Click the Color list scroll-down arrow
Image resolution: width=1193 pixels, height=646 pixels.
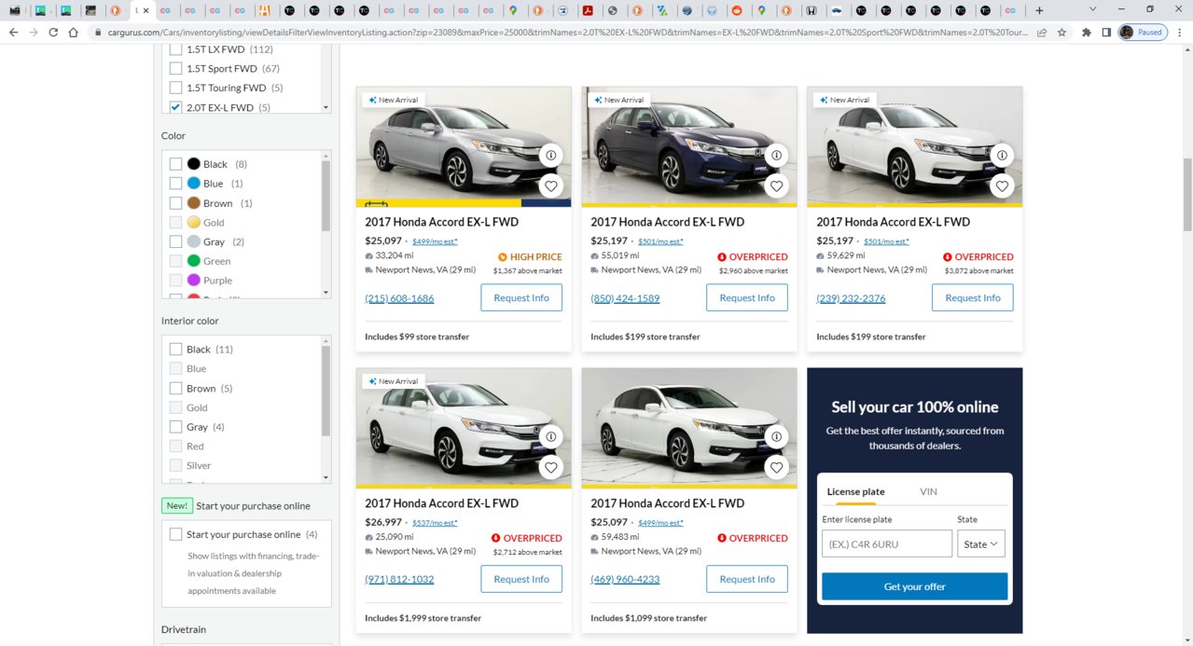coord(326,293)
